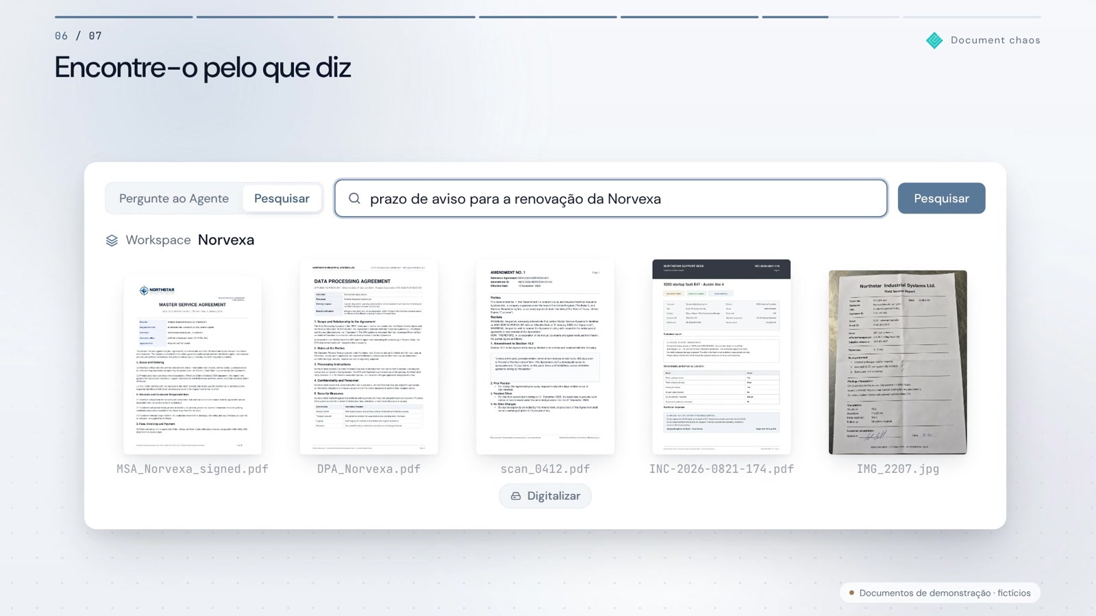Click the Document chaos diamond logo

[934, 40]
